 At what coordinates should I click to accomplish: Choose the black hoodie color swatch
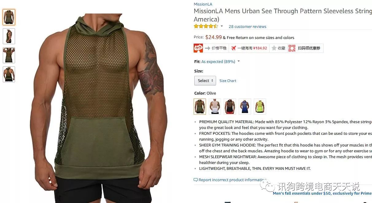(230, 106)
